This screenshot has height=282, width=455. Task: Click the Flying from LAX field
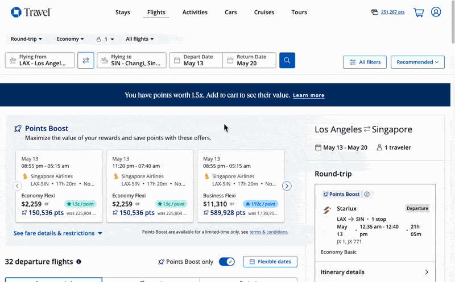pyautogui.click(x=40, y=60)
